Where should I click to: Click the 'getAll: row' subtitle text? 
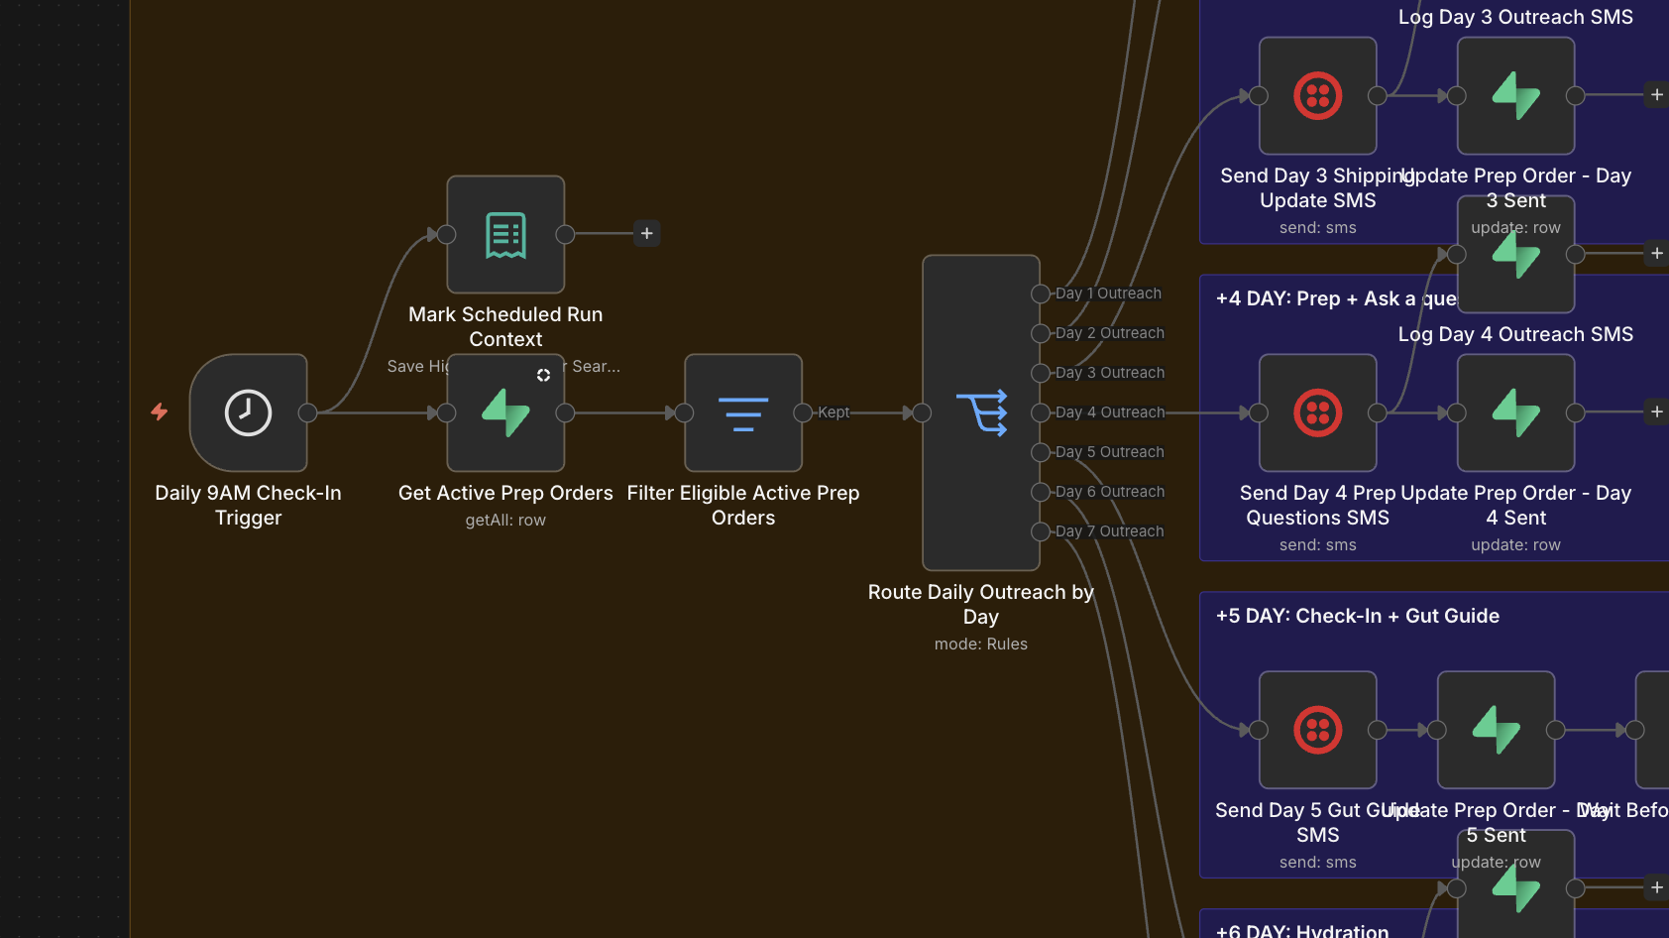tap(505, 520)
